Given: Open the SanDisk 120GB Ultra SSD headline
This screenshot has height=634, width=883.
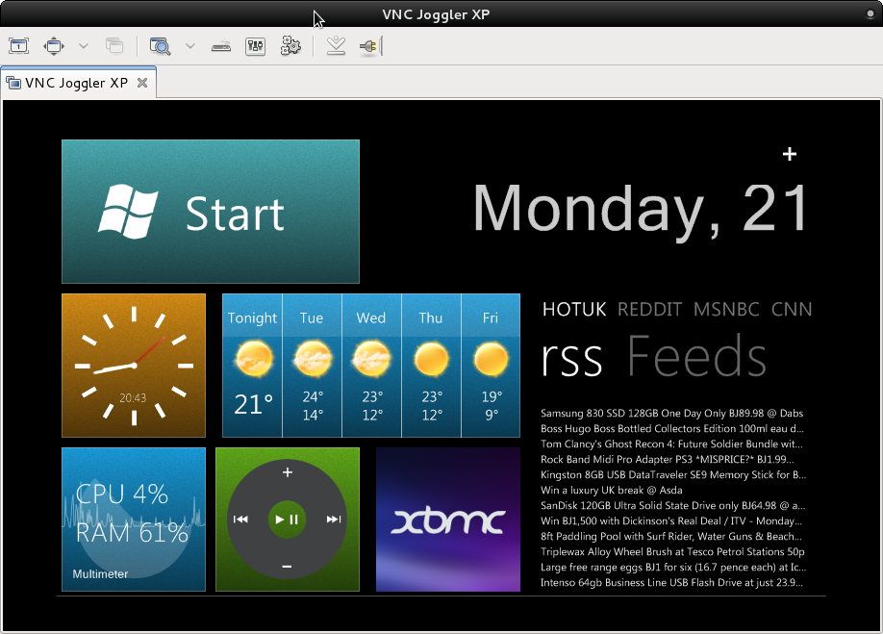Looking at the screenshot, I should pos(673,506).
